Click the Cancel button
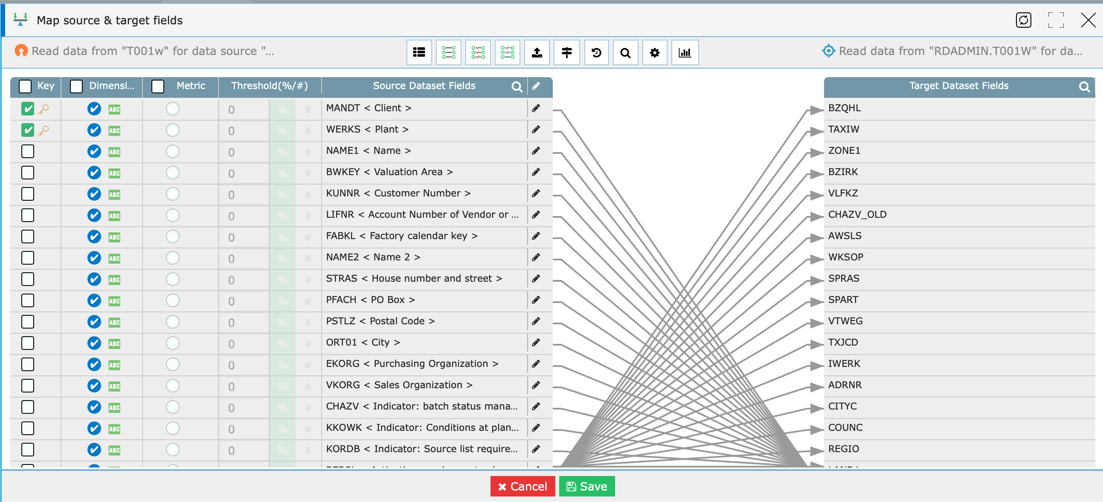 522,486
